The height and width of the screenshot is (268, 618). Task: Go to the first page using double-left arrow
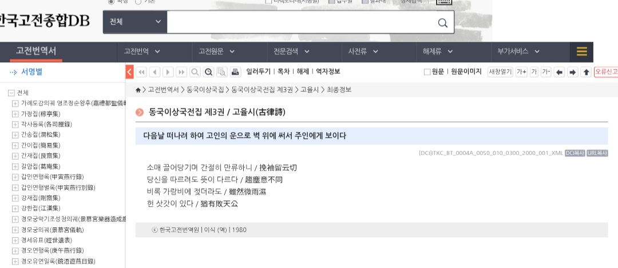(141, 72)
